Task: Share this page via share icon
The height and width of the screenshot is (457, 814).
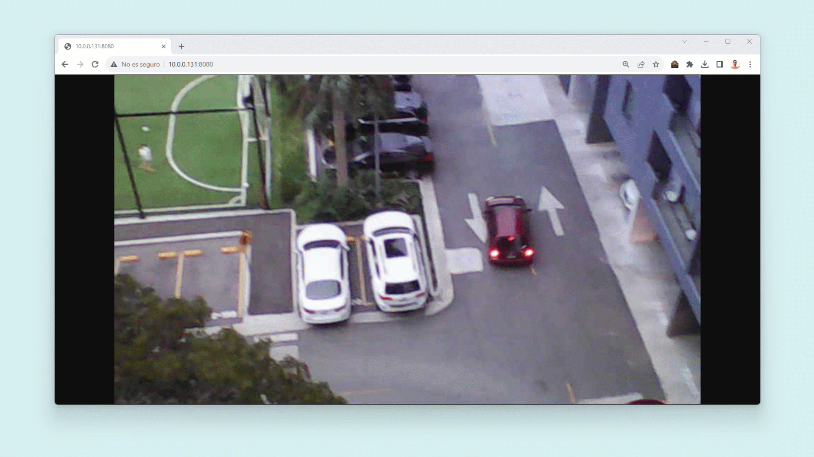Action: click(641, 64)
